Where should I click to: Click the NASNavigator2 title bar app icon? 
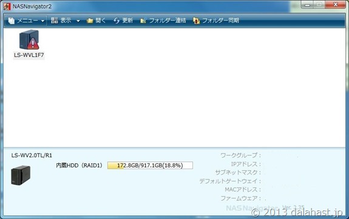click(x=7, y=7)
